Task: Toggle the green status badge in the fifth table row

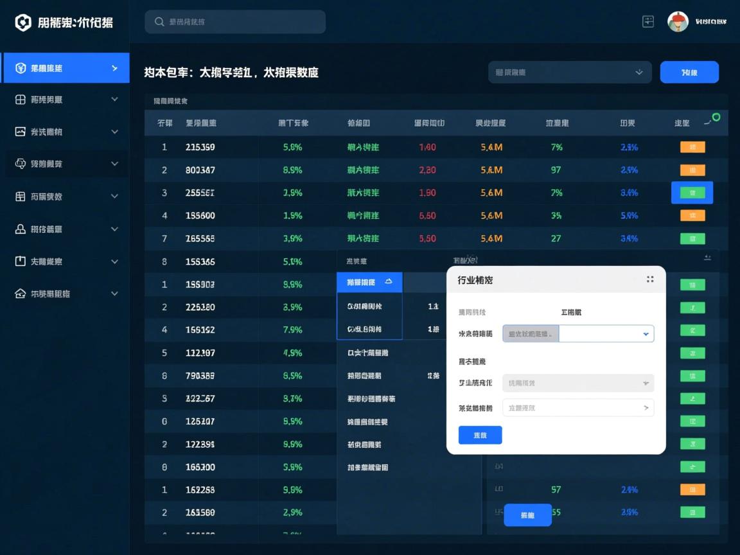Action: (x=692, y=238)
